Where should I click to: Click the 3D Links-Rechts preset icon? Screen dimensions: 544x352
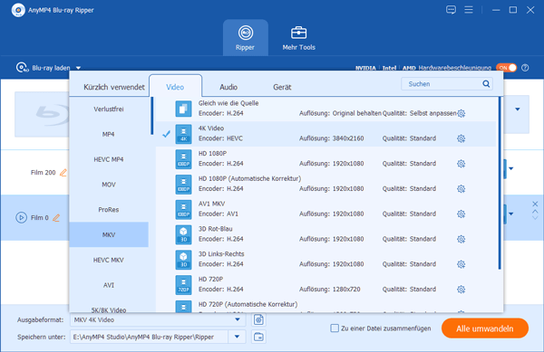click(x=183, y=260)
